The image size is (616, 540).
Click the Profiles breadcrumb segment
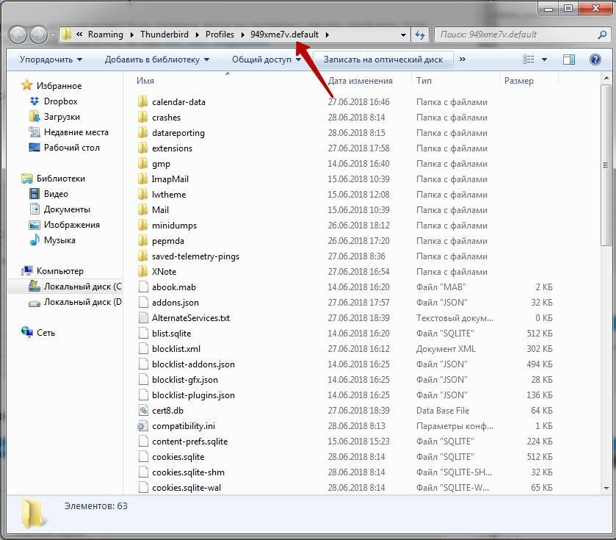[x=220, y=35]
